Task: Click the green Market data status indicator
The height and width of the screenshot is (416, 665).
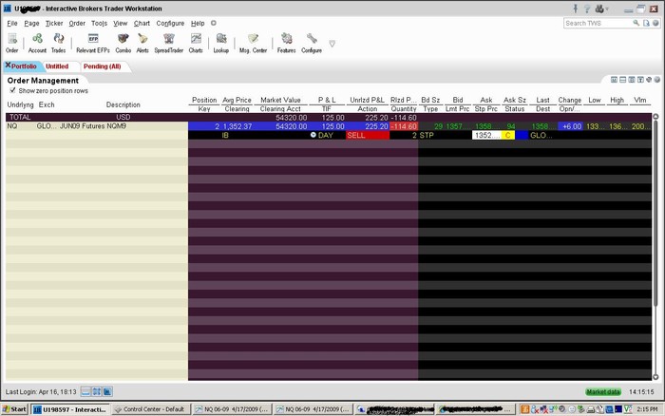Action: point(603,391)
